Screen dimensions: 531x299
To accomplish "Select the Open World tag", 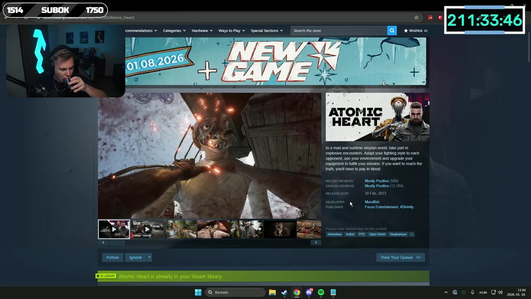I will tap(377, 234).
